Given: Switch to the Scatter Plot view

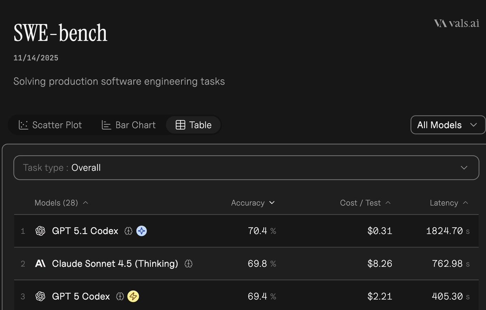Looking at the screenshot, I should (x=51, y=125).
